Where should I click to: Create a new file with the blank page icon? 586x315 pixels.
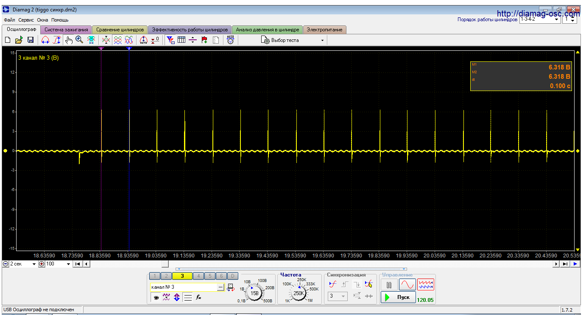point(7,40)
